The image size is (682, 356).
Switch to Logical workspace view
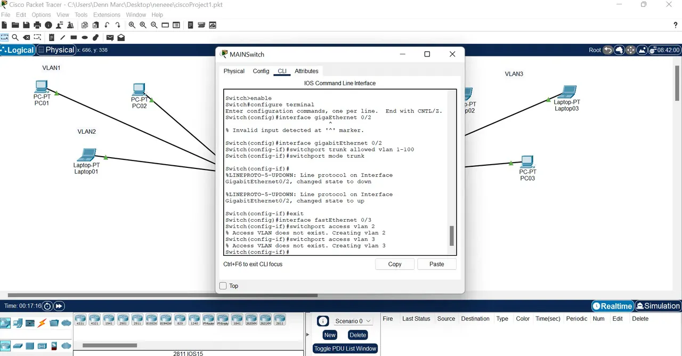(18, 50)
